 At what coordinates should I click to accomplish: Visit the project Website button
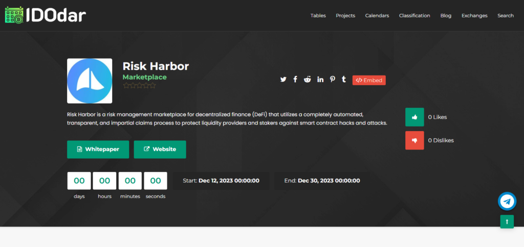160,150
